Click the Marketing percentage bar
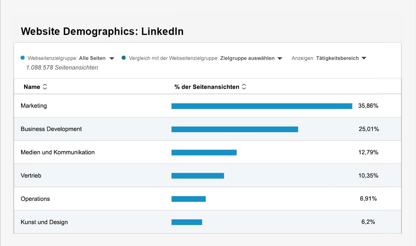Viewport: 416px width, 246px height. tap(262, 106)
